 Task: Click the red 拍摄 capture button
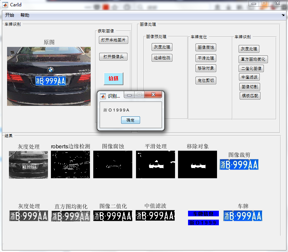[113, 79]
